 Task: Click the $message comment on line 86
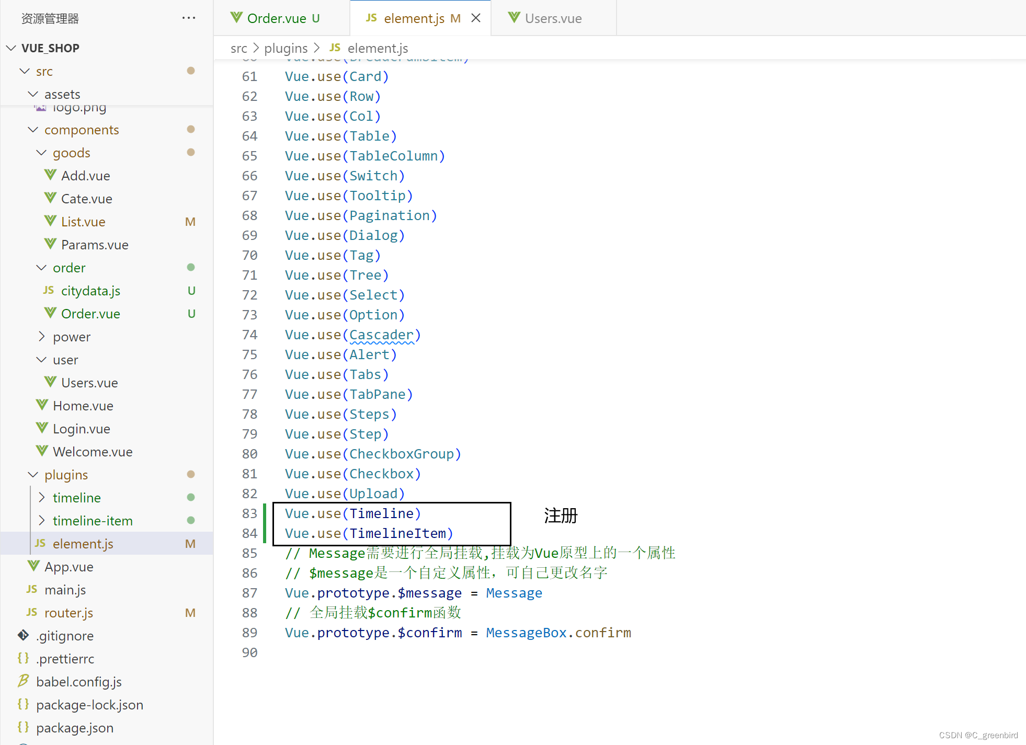446,573
